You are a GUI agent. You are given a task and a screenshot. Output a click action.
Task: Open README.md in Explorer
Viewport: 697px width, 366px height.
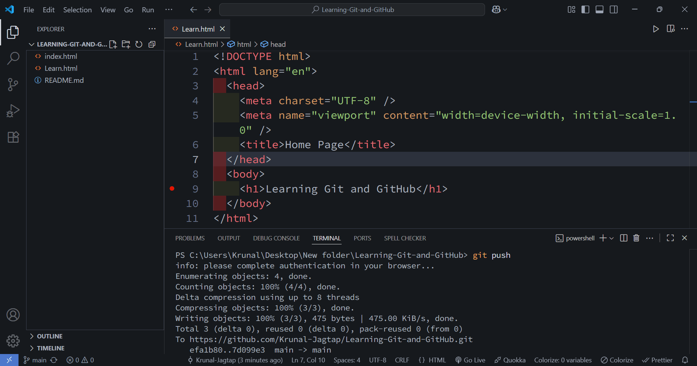click(x=95, y=80)
